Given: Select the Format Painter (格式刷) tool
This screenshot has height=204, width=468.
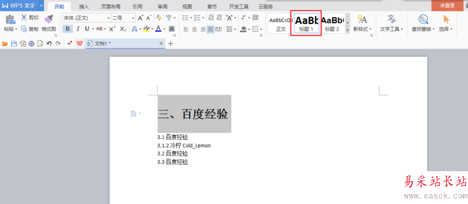Looking at the screenshot, I should [x=49, y=23].
